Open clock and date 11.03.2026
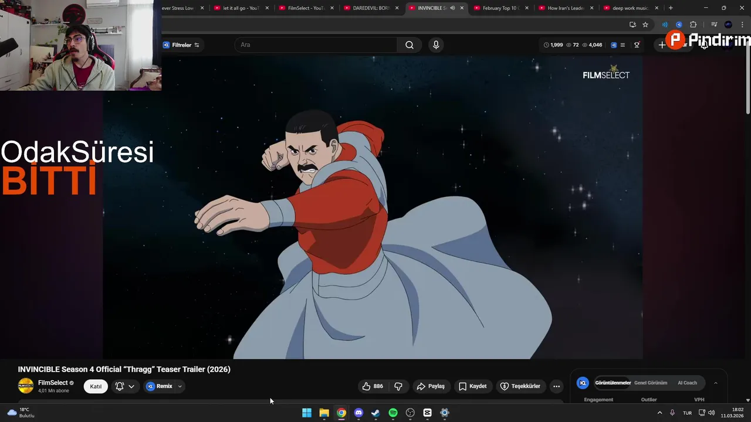751x422 pixels. click(732, 413)
